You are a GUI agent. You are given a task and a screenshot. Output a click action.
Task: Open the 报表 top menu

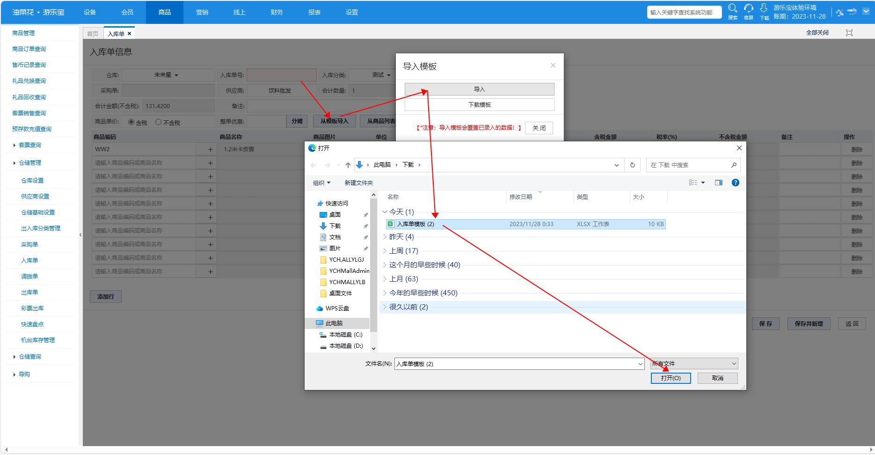[314, 12]
